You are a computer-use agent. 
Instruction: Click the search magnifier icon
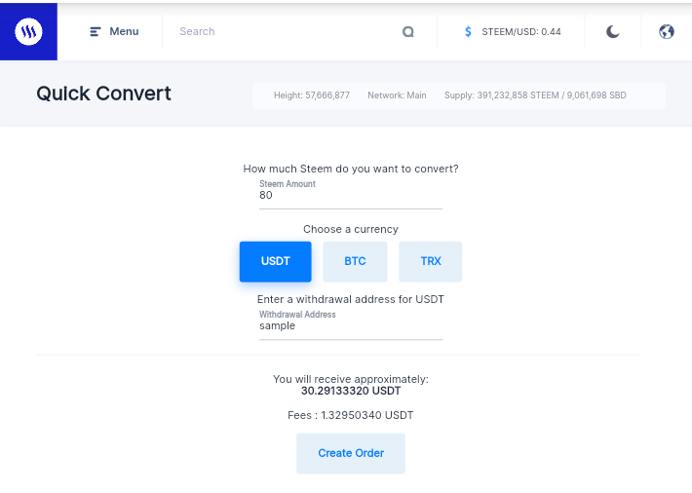408,32
